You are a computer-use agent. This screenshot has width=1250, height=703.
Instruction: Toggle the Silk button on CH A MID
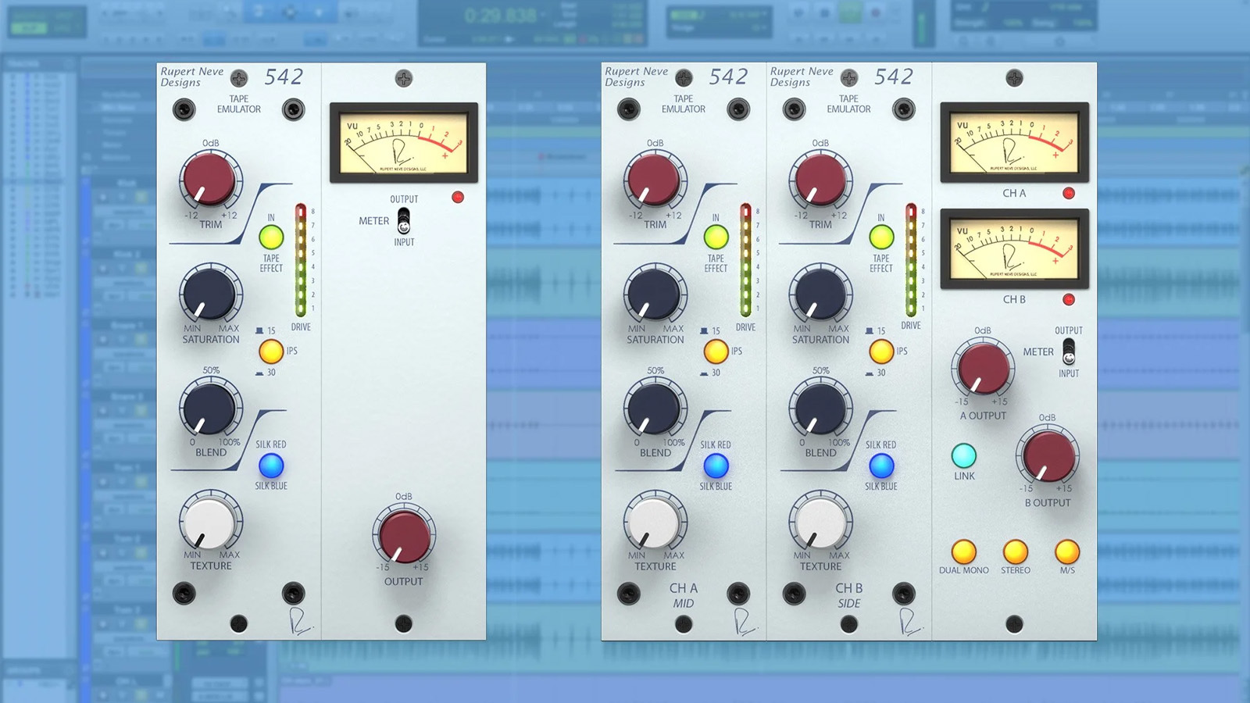(716, 466)
